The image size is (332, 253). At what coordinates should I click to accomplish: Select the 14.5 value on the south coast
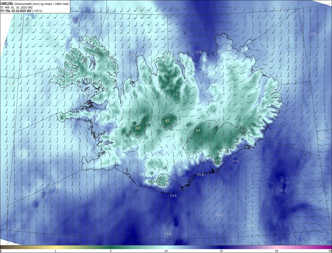click(200, 175)
